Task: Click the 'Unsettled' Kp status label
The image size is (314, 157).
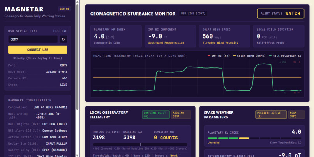Action: tap(213, 143)
